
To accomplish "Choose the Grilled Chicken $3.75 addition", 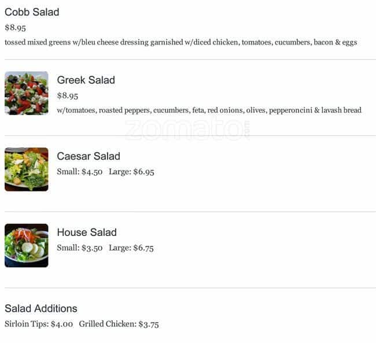I will point(119,324).
